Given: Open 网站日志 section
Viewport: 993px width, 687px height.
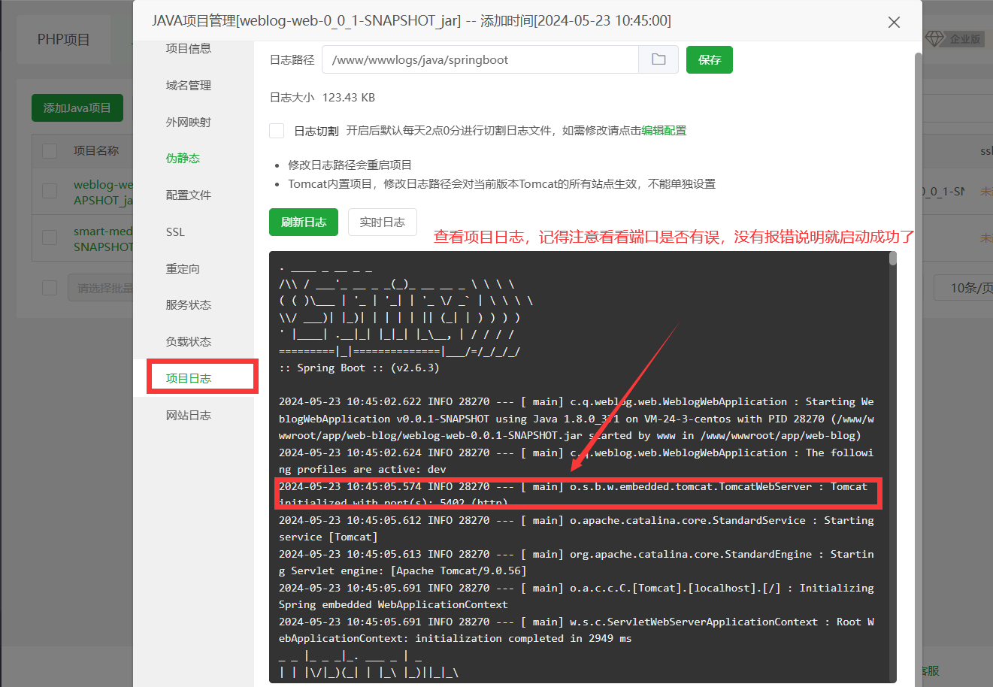Looking at the screenshot, I should pos(189,415).
